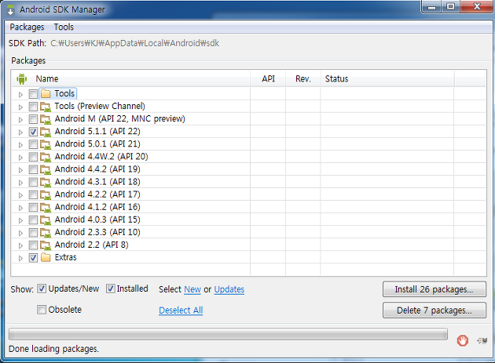Click the package icon beside Android 4.3.1
The width and height of the screenshot is (495, 363).
pyautogui.click(x=46, y=182)
